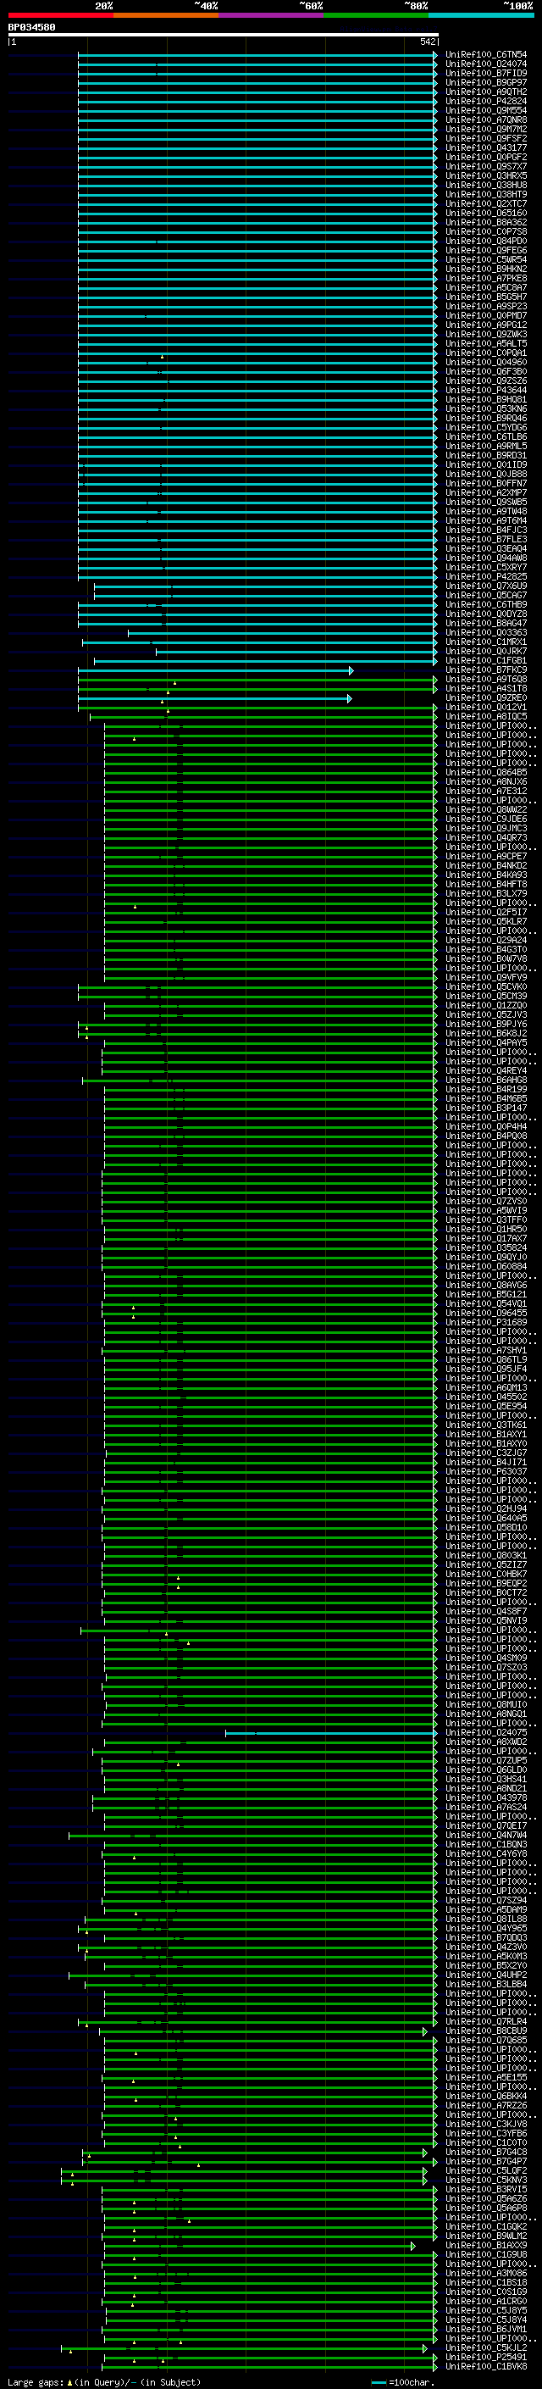This screenshot has height=2389, width=542.
Task: Select label UniRef100_Q53KN6
Action: tap(486, 409)
